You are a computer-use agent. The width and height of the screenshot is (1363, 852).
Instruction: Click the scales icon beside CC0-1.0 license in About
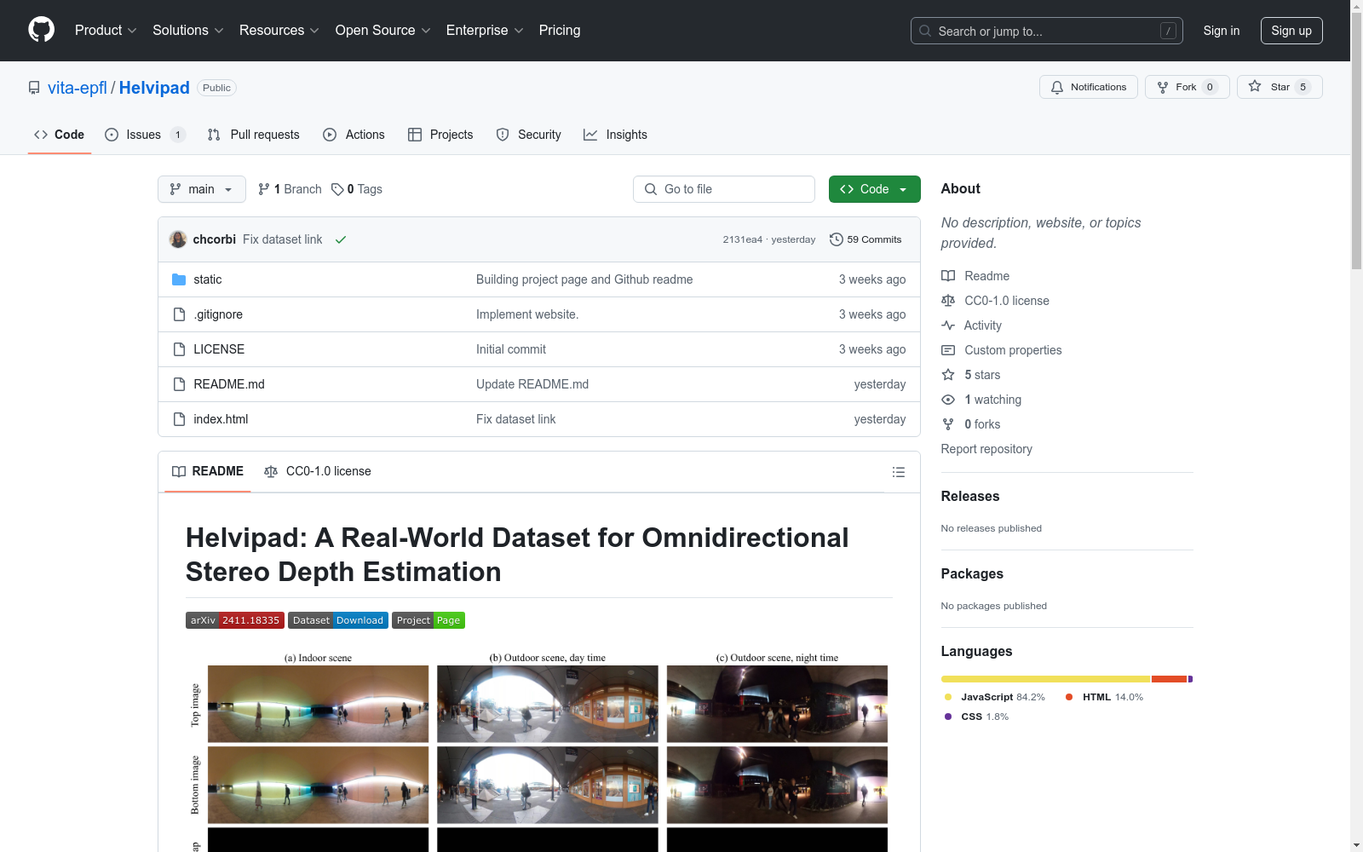coord(948,301)
